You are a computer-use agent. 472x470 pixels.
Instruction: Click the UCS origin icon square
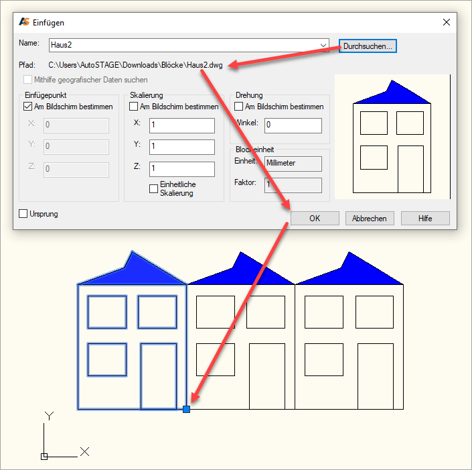(x=44, y=457)
